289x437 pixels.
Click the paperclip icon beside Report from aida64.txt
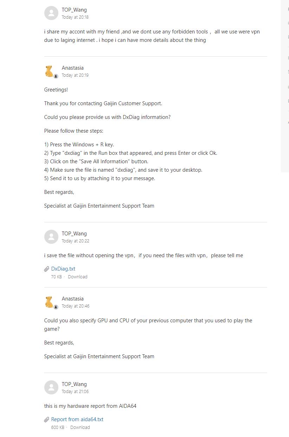point(47,420)
